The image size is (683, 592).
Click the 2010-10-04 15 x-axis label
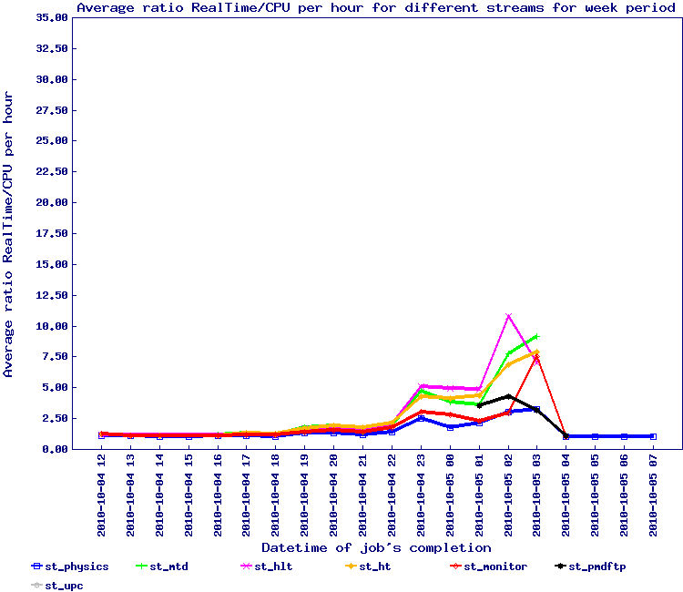(189, 495)
